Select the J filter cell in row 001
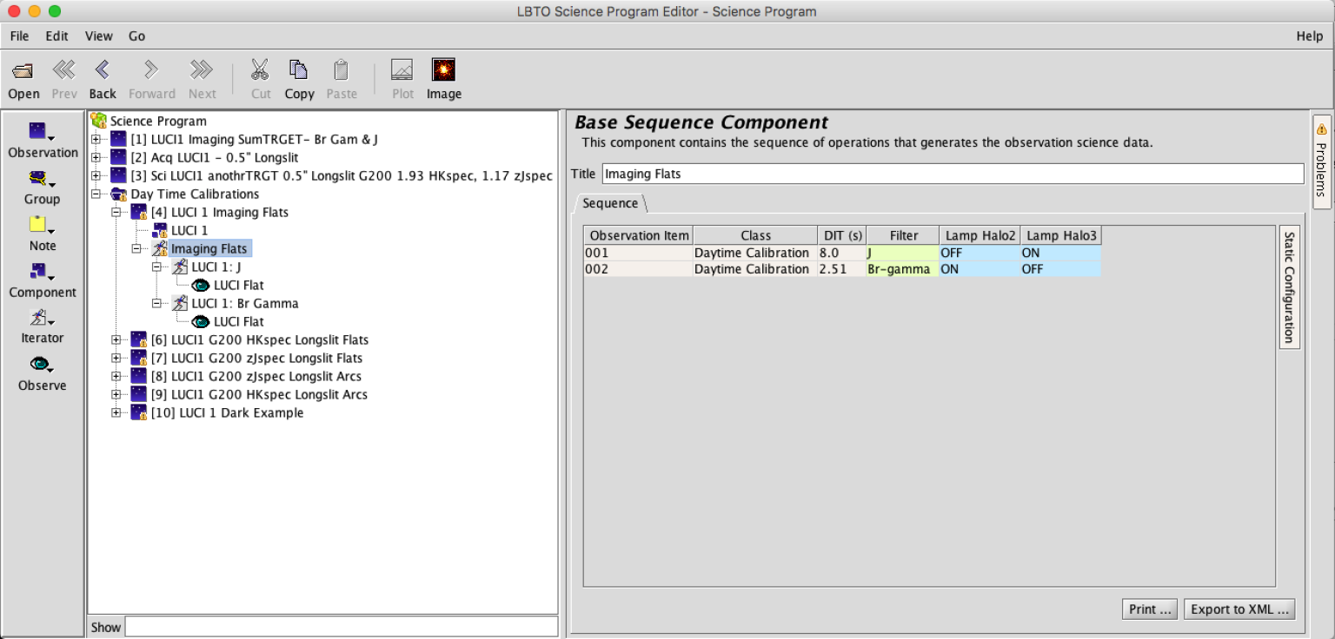1335x639 pixels. 902,253
